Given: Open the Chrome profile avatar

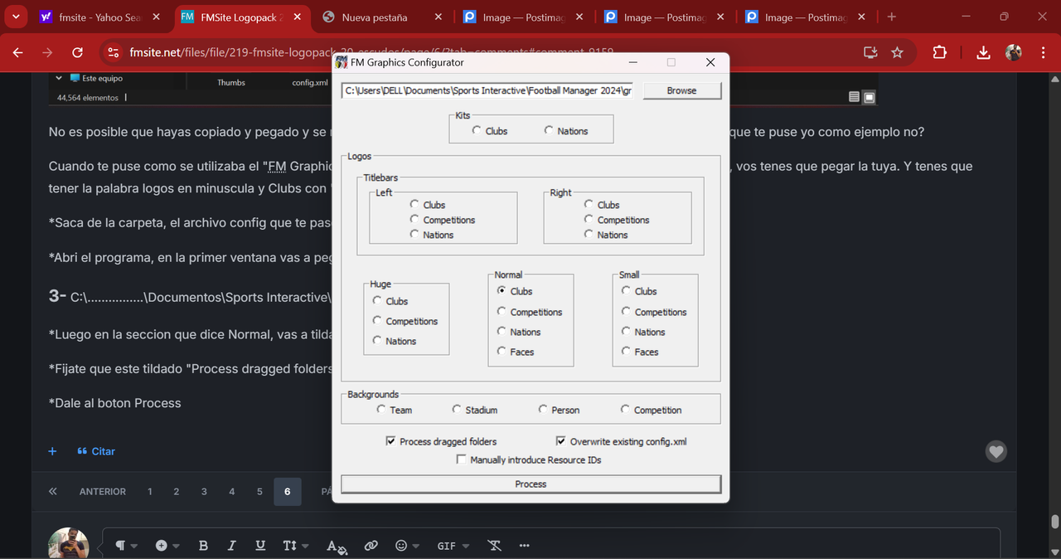Looking at the screenshot, I should [x=1013, y=52].
